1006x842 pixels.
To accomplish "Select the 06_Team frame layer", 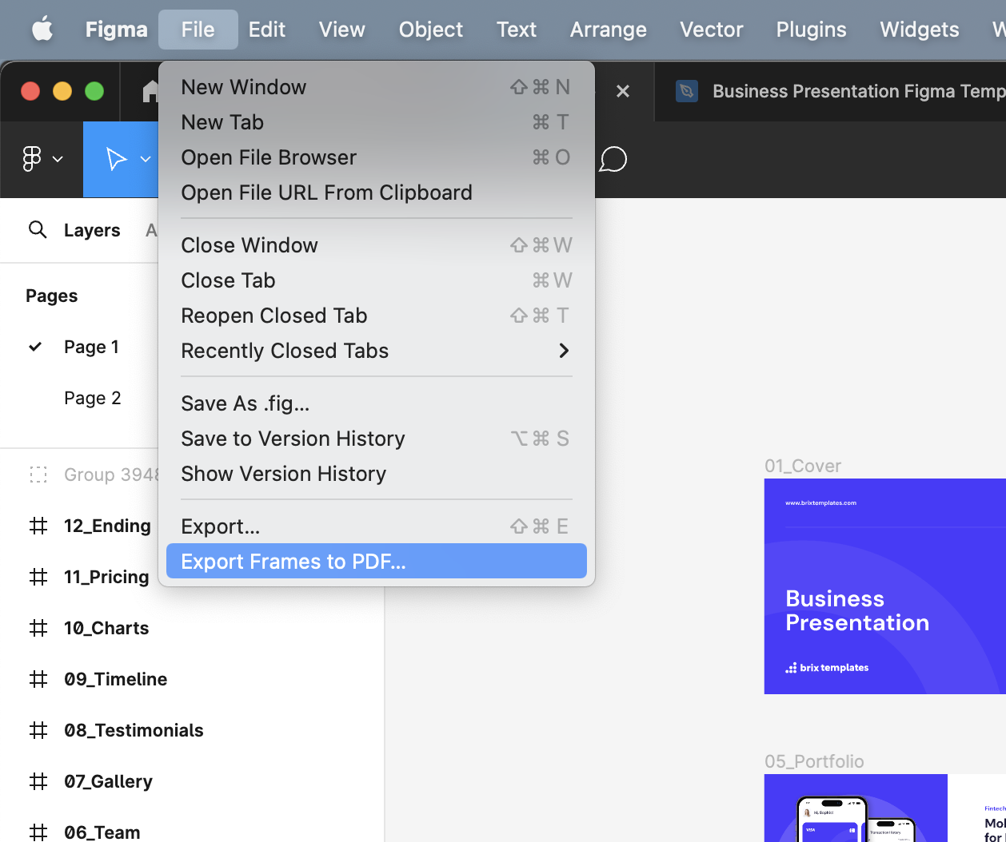I will [102, 832].
